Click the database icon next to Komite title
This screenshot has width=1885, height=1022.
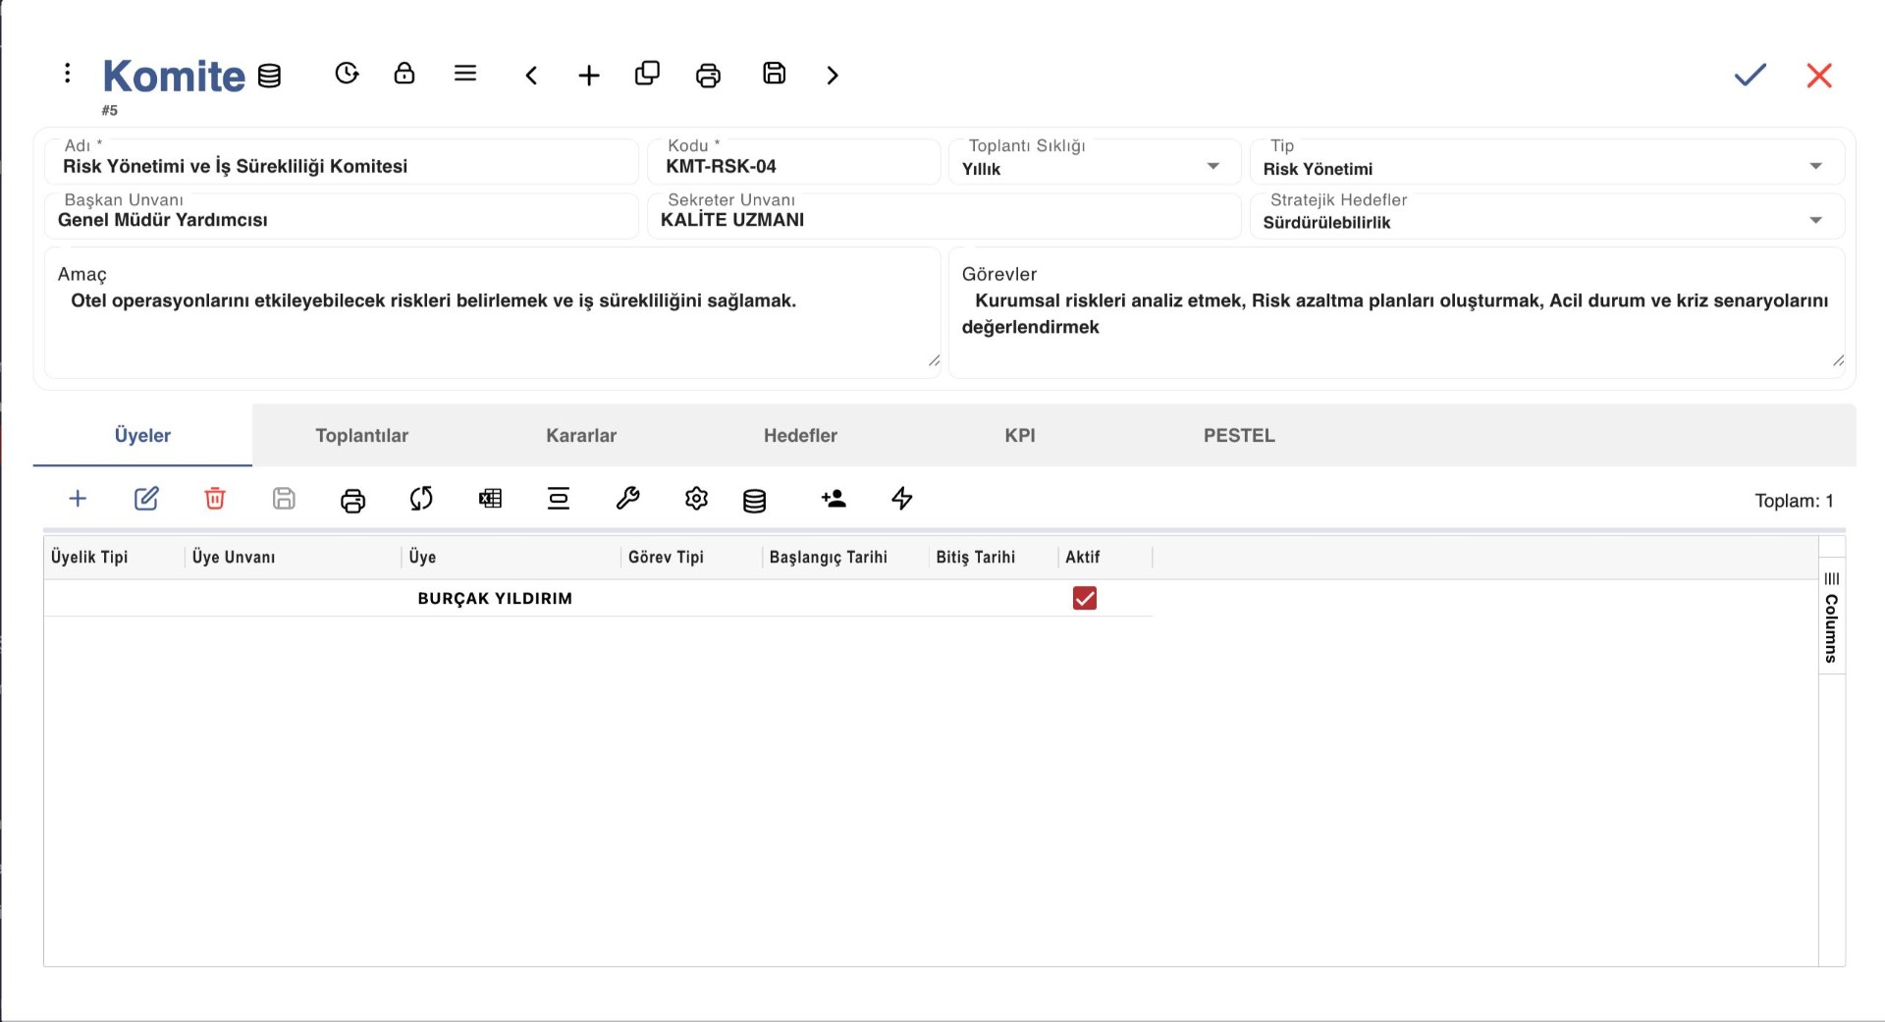(269, 76)
